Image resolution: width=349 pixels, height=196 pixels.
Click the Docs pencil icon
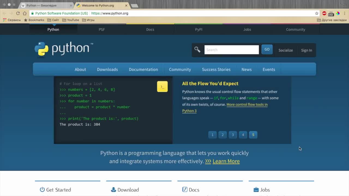pos(185,189)
